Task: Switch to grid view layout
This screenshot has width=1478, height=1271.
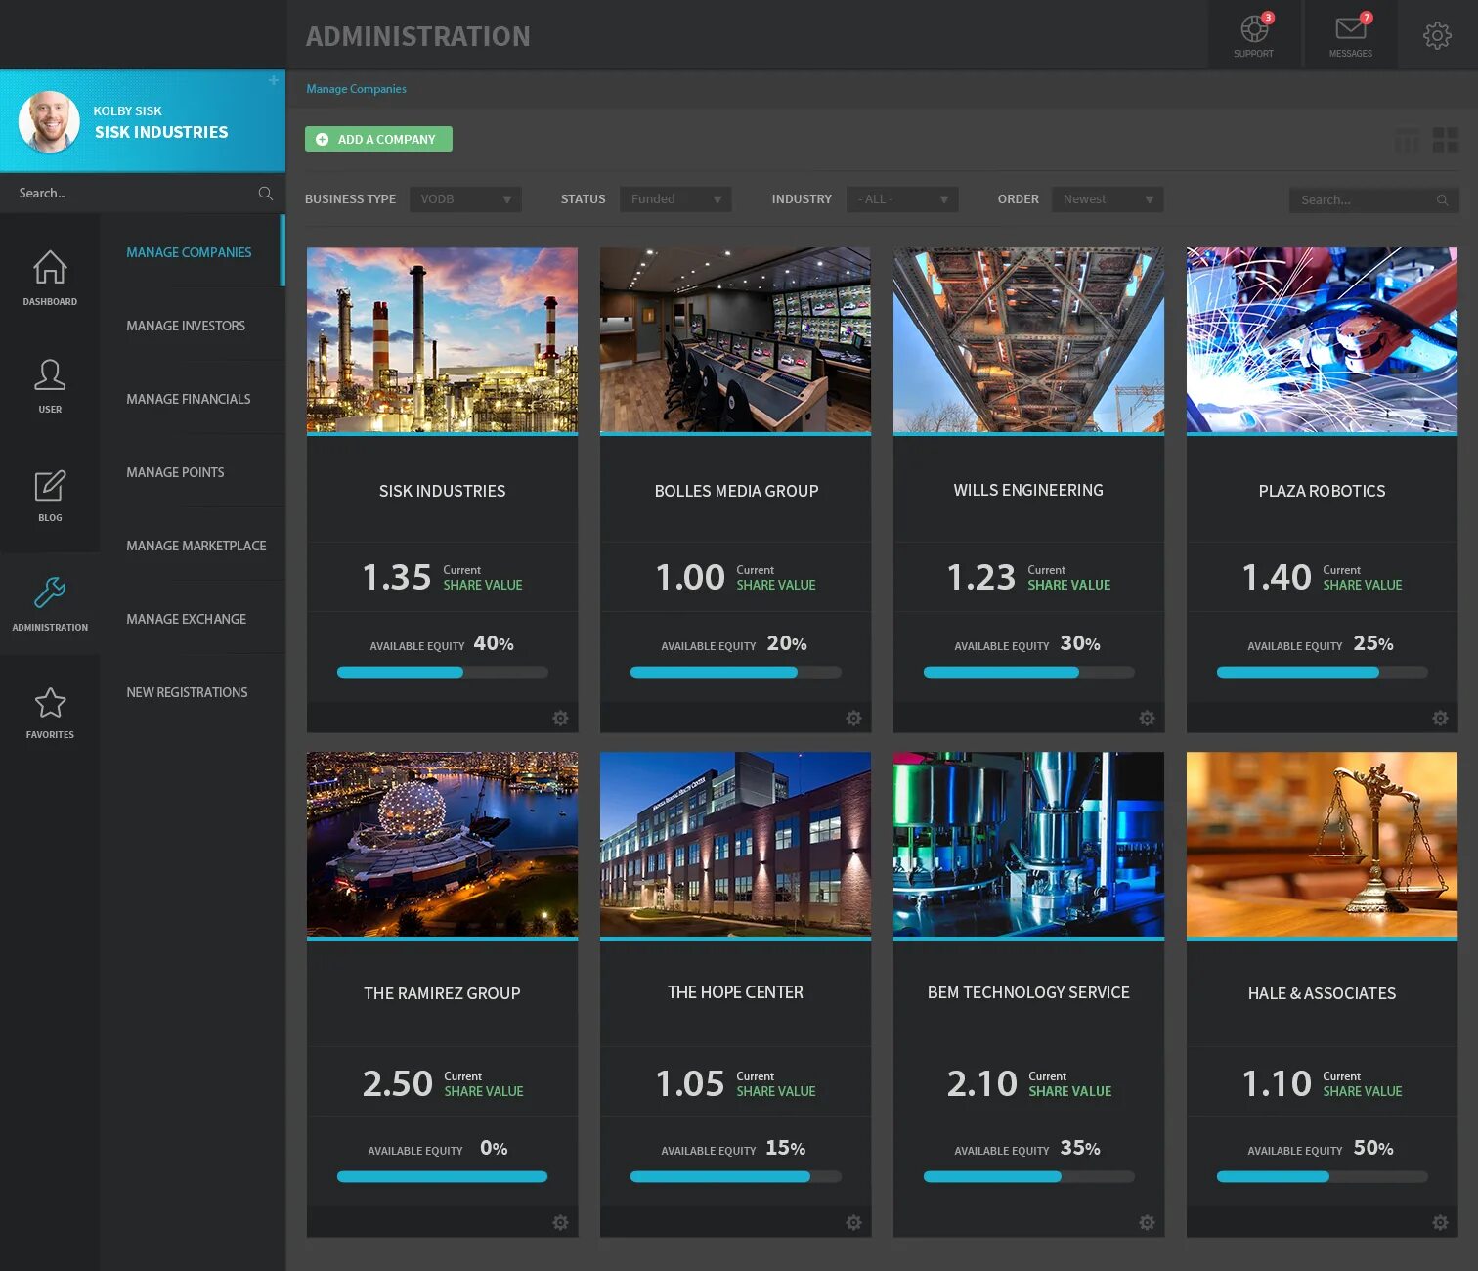Action: point(1446,140)
